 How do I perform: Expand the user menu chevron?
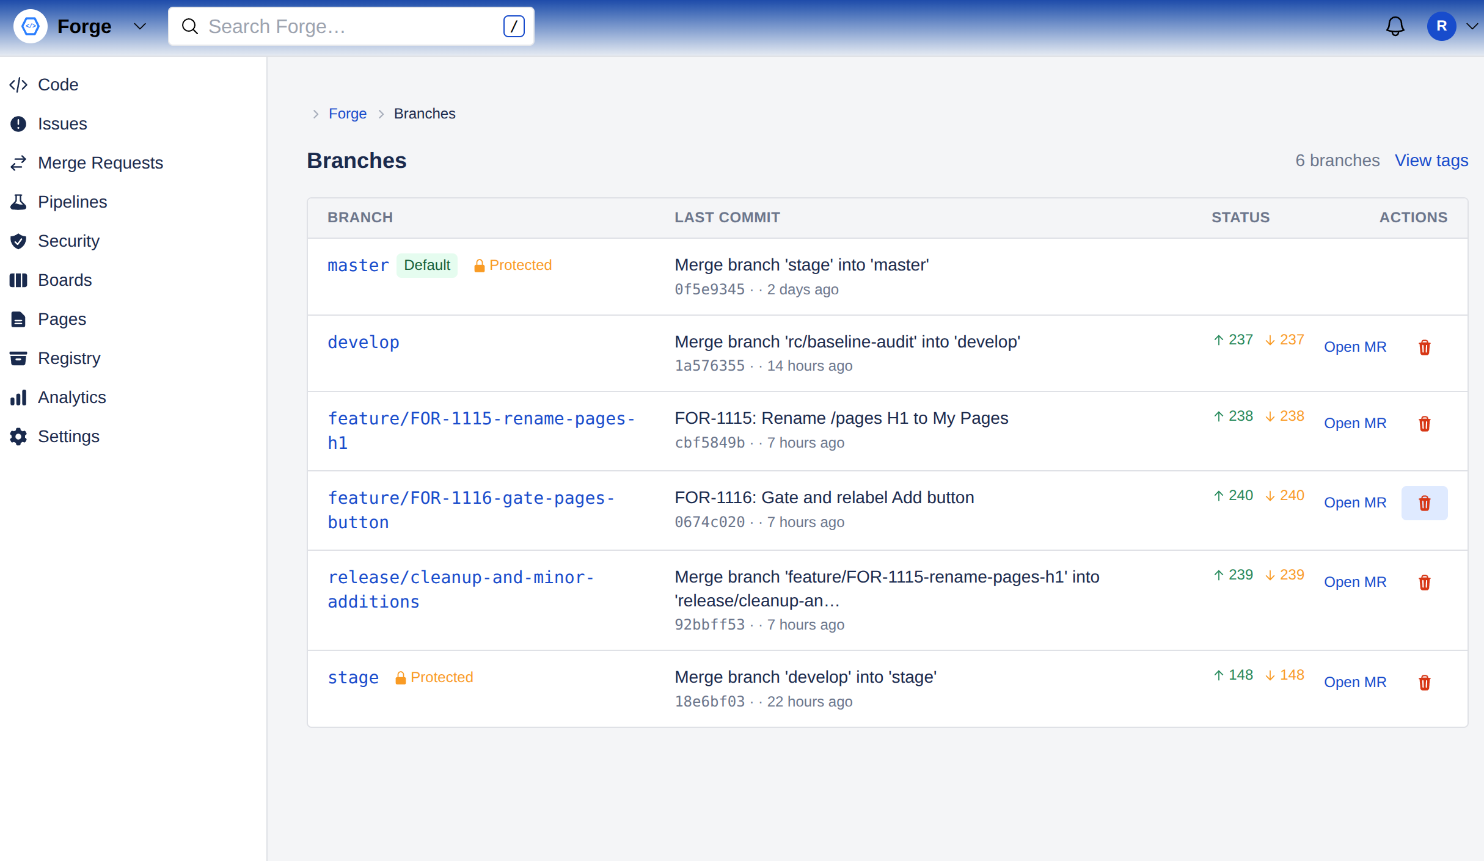click(1472, 26)
